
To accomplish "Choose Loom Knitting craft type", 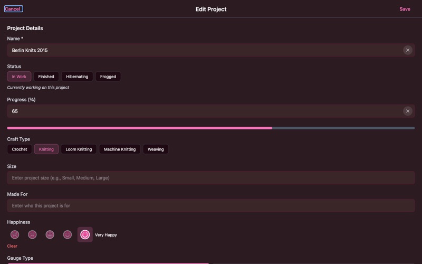I will point(79,149).
